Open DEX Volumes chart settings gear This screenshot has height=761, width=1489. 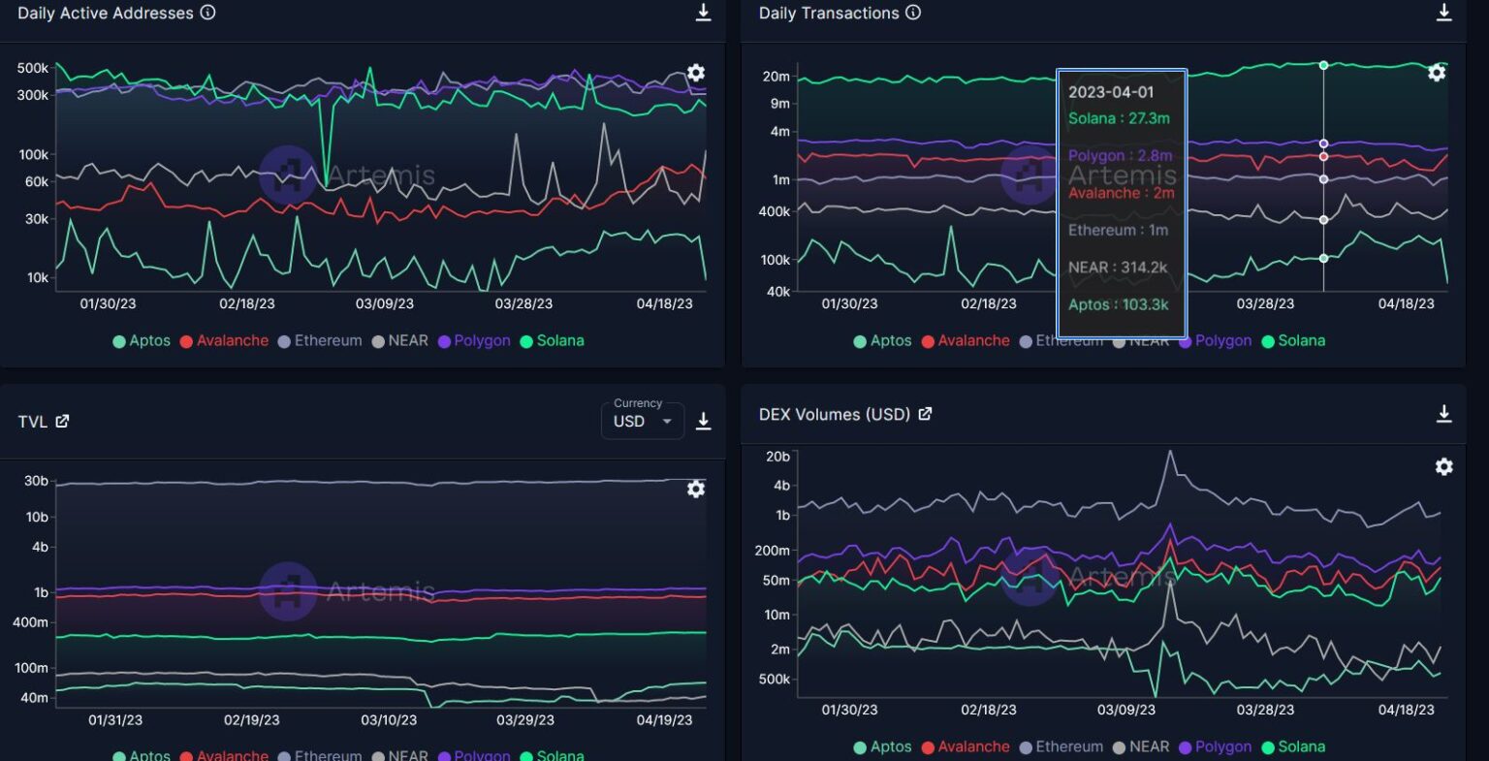click(1443, 467)
